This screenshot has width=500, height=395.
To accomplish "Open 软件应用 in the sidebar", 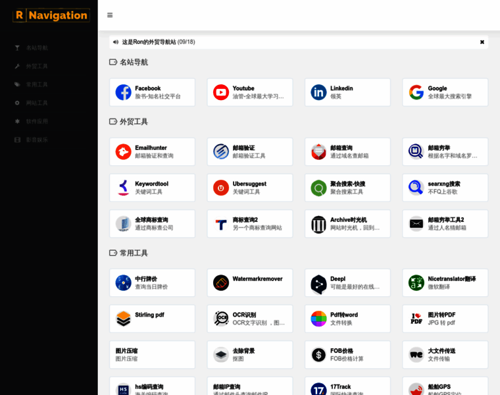I will point(37,121).
